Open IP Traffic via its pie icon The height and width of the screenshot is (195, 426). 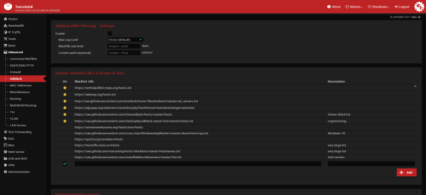5,32
